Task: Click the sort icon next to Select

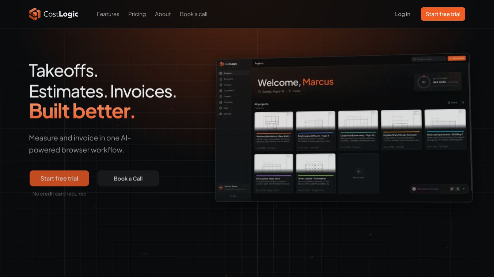Action: [463, 102]
